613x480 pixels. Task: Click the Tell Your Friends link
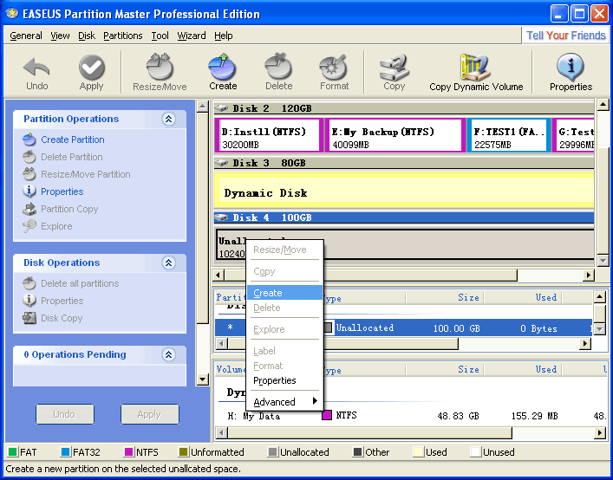coord(565,36)
